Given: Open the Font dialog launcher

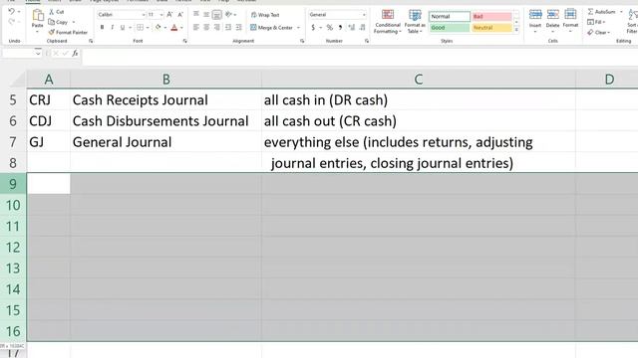Looking at the screenshot, I should (185, 41).
